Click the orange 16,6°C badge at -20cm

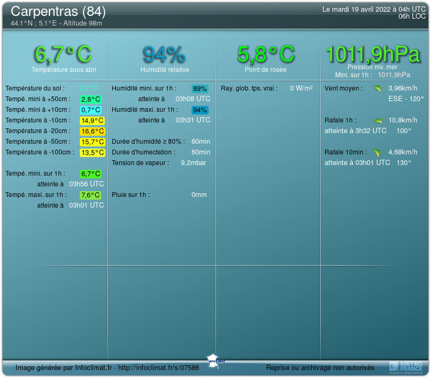pos(92,131)
